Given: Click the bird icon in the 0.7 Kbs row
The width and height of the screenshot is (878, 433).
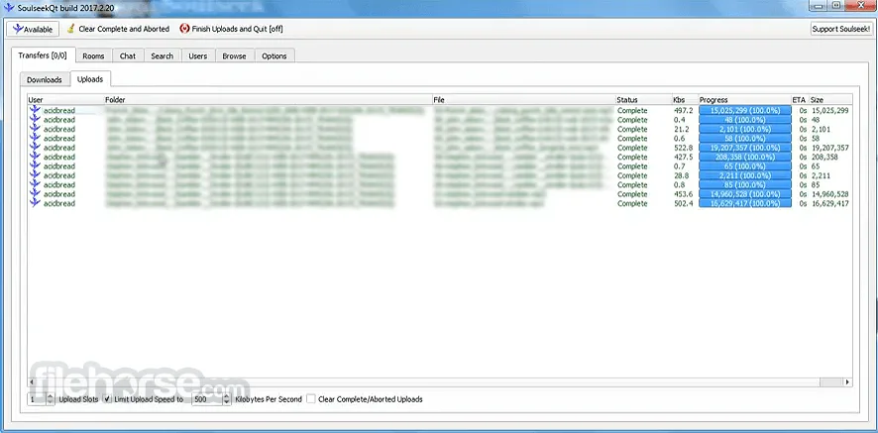Looking at the screenshot, I should point(35,166).
